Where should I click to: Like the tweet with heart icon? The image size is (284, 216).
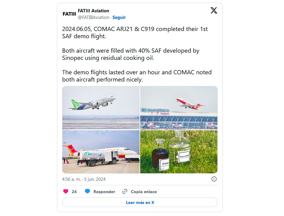65,191
